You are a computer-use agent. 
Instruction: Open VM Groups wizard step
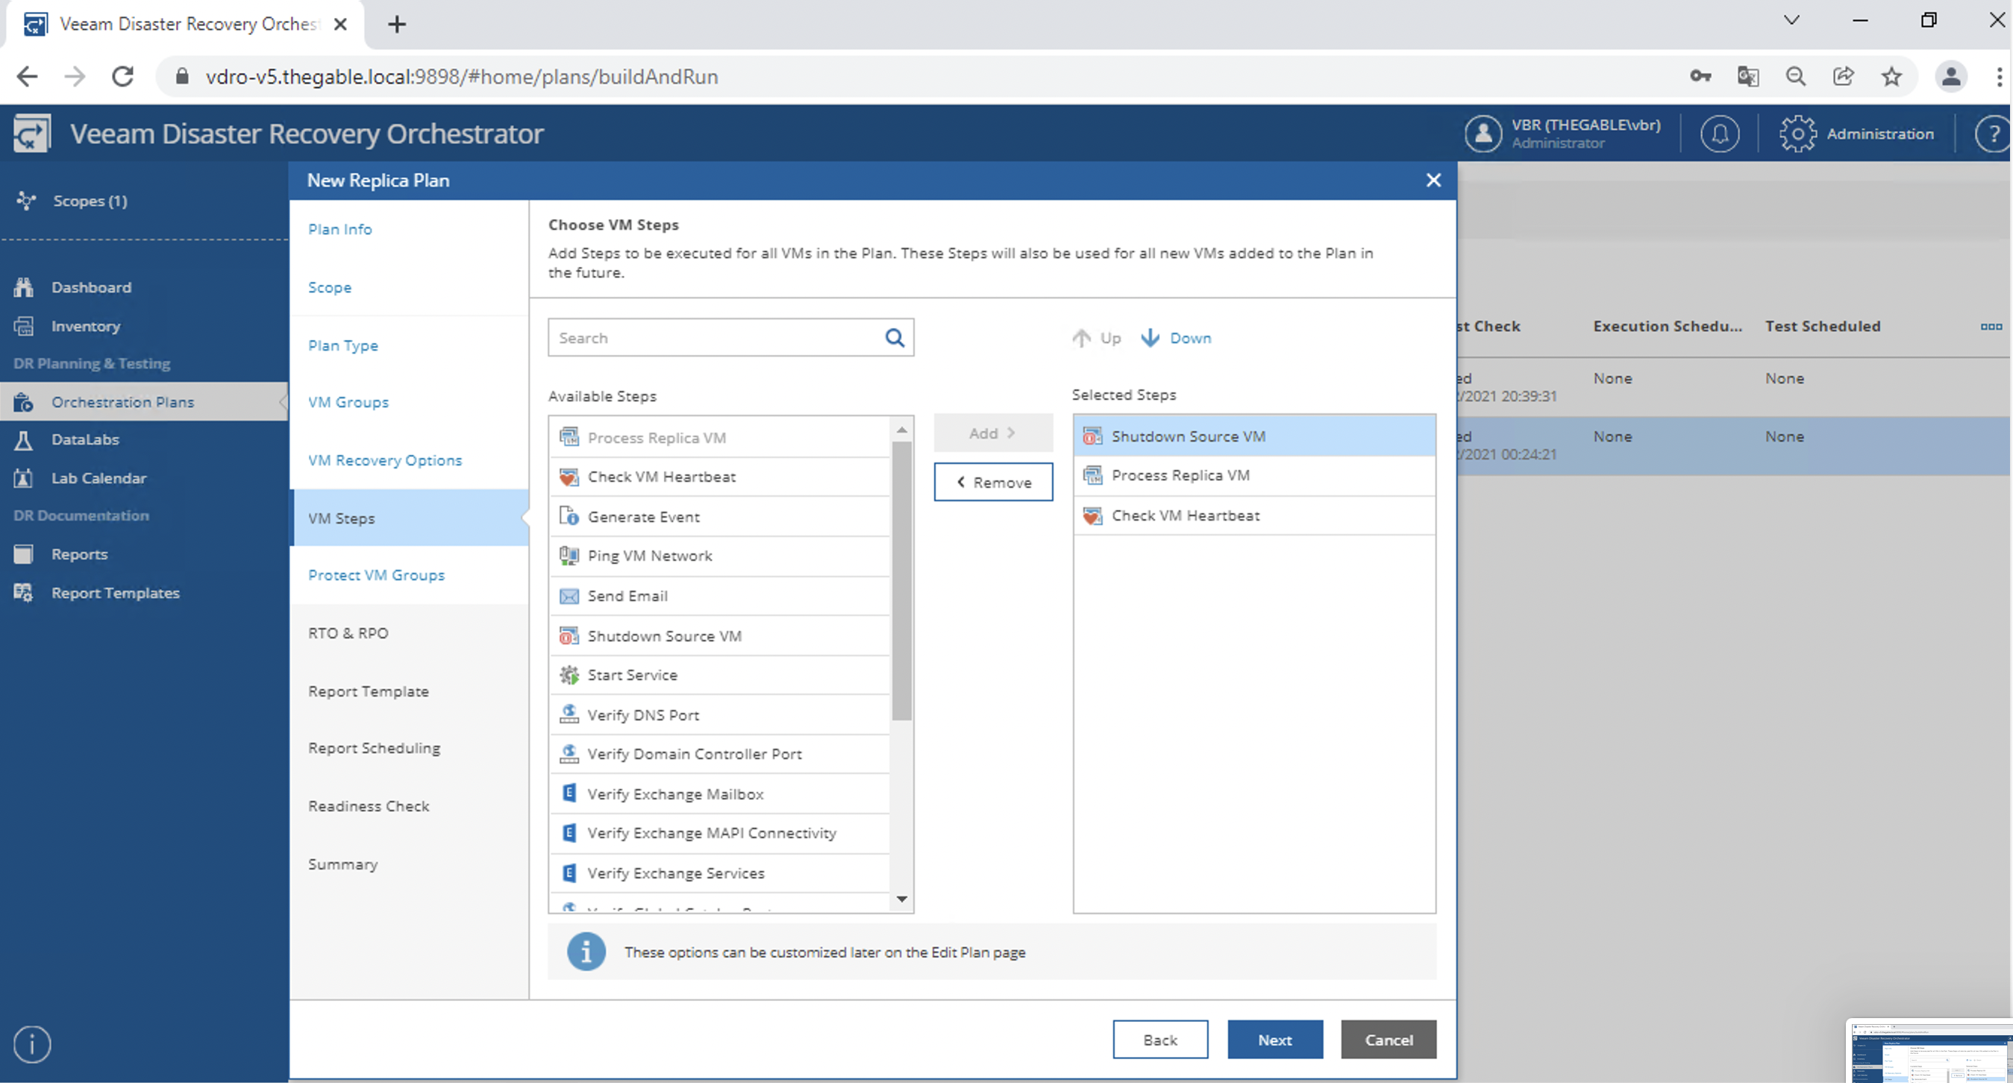(348, 403)
